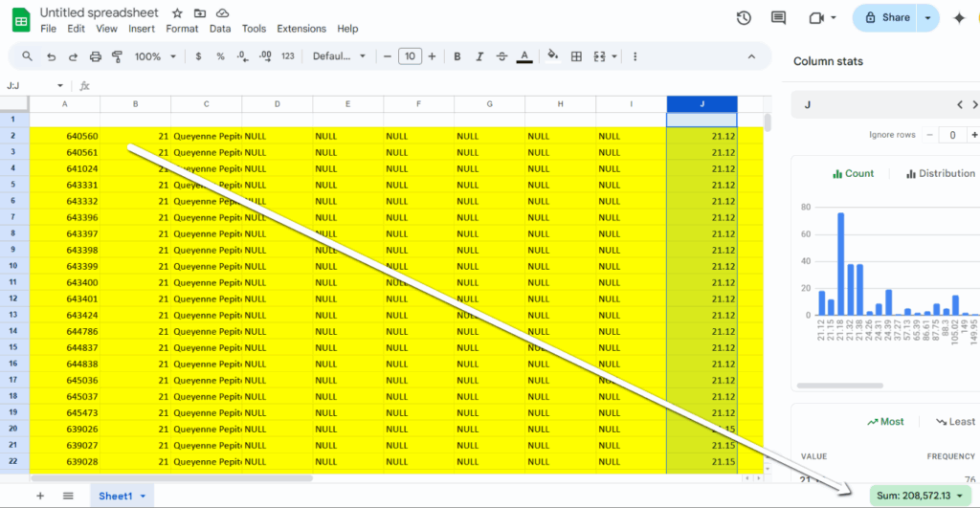Start a video call with camera icon
The image size is (980, 508).
coord(815,18)
